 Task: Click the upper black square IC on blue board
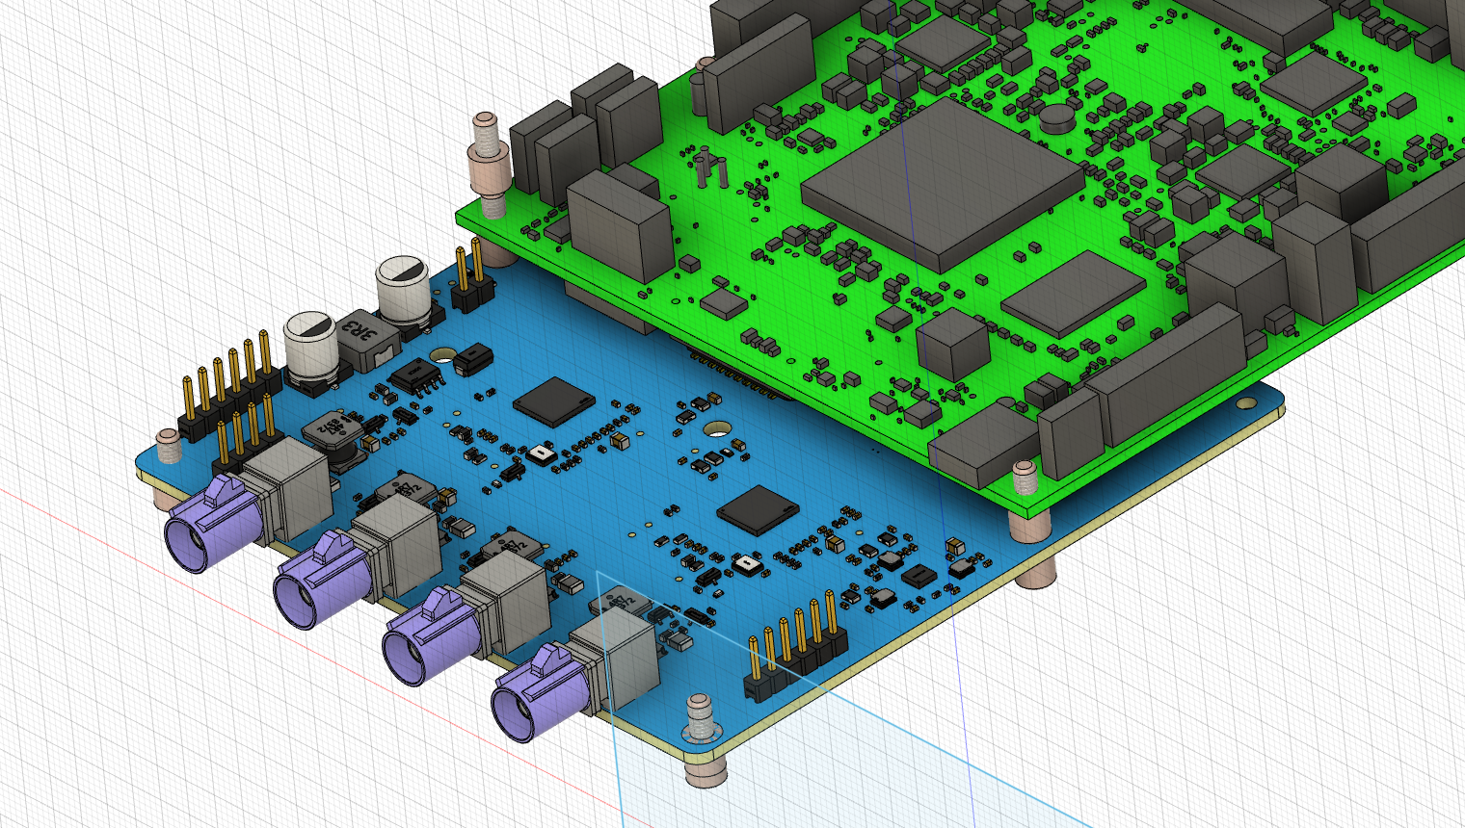click(x=553, y=401)
